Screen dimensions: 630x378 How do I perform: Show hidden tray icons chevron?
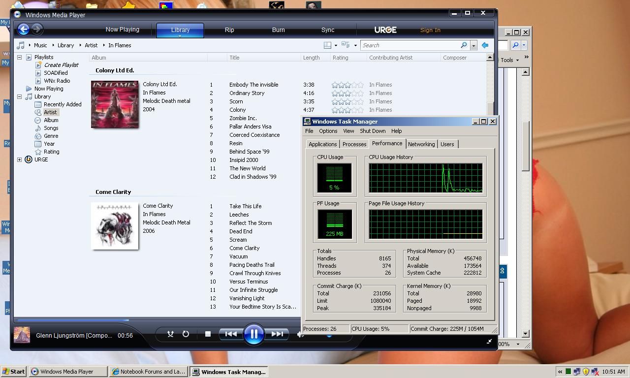coord(560,372)
